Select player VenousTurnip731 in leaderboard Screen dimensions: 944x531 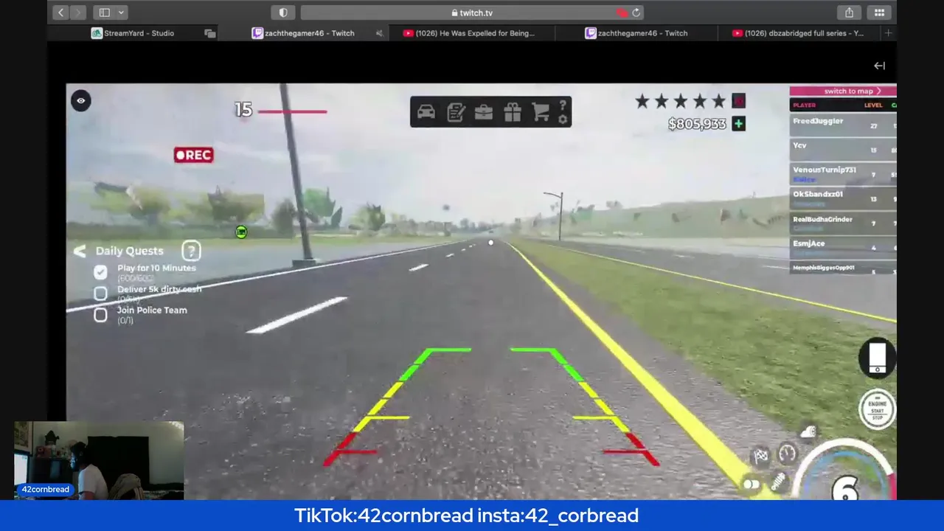[x=843, y=173]
